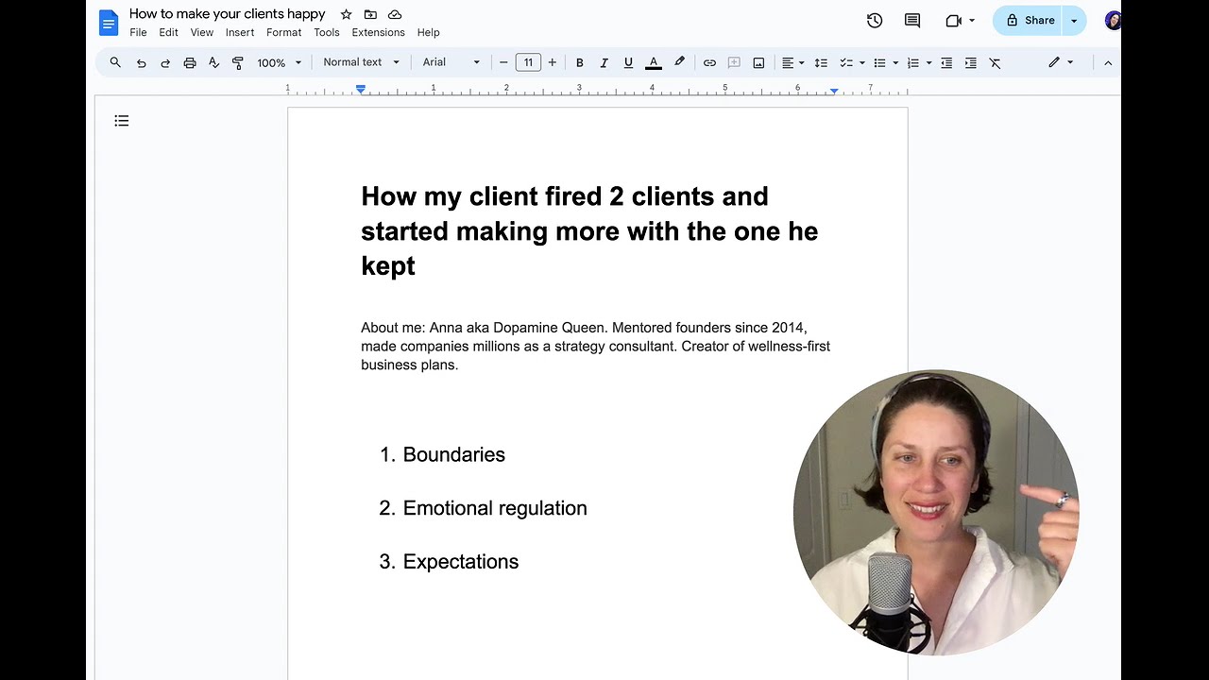Viewport: 1209px width, 680px height.
Task: Open line and paragraph spacing
Action: point(821,62)
